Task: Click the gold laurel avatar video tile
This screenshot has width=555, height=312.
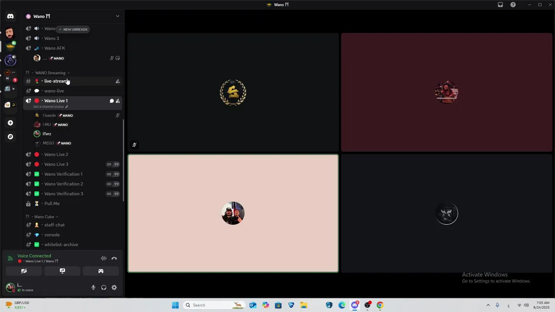Action: pyautogui.click(x=233, y=92)
